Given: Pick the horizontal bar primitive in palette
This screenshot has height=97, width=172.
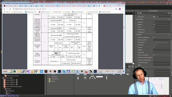Looking at the screenshot, I should (x=99, y=77).
